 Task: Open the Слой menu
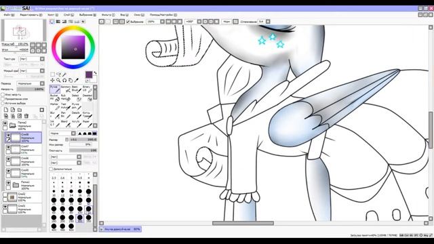[x=69, y=15]
